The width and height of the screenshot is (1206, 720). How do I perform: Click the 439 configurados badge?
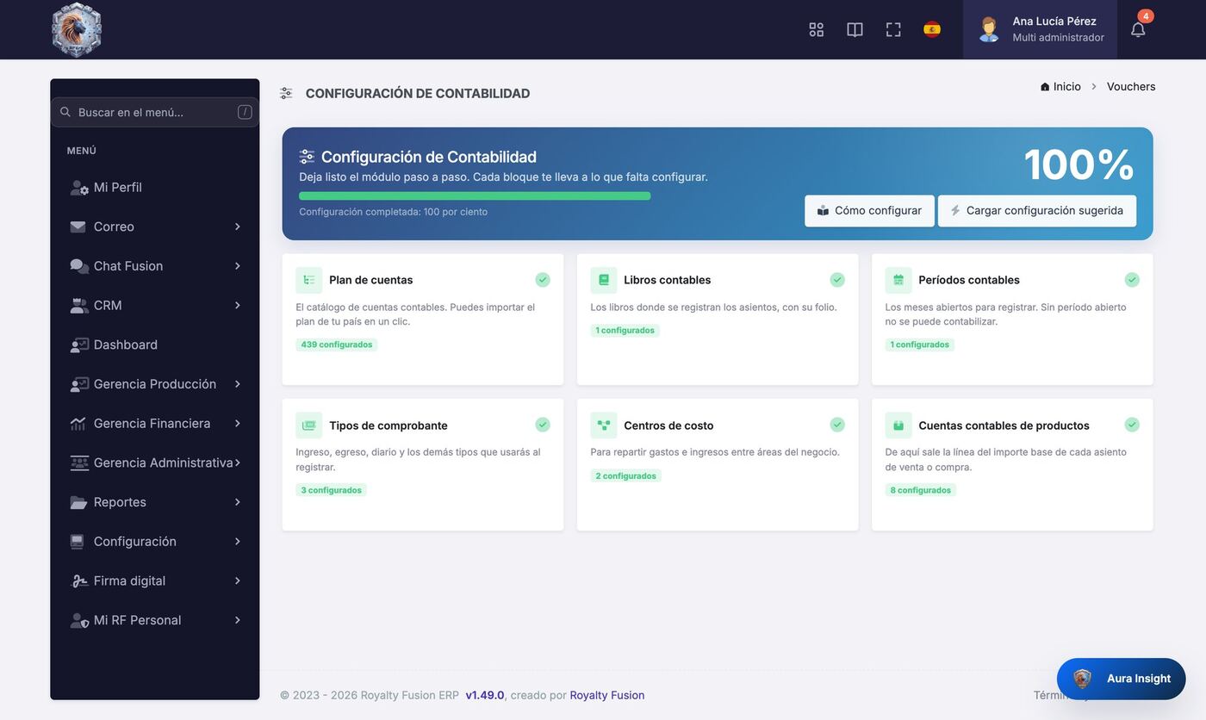coord(337,344)
